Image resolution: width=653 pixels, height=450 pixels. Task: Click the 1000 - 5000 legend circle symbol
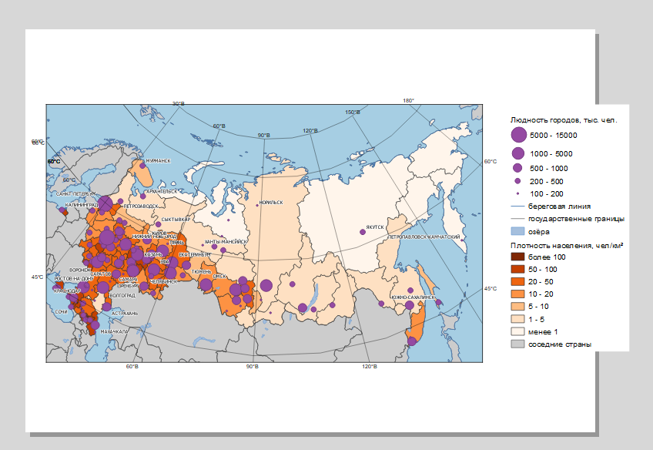[x=517, y=154]
